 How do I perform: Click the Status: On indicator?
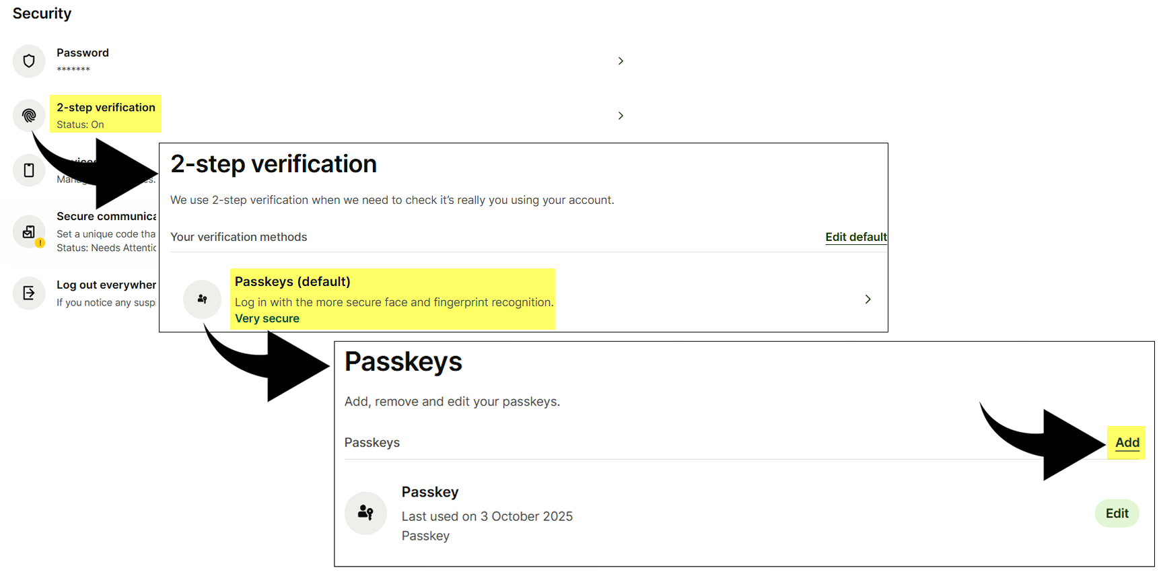coord(79,124)
